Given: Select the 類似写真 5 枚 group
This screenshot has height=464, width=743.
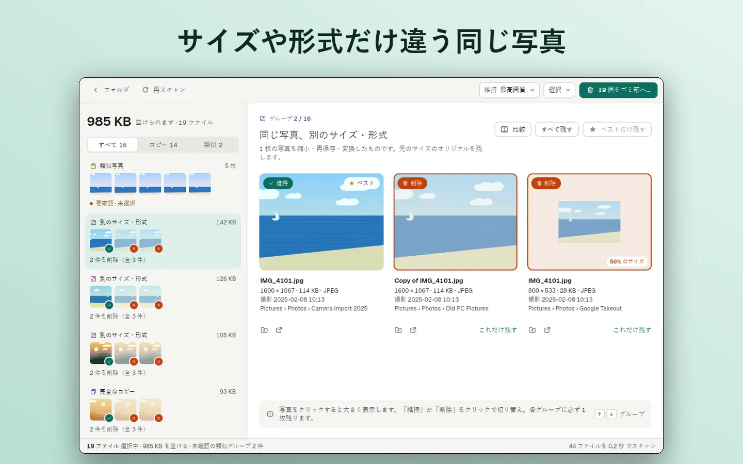Looking at the screenshot, I should click(163, 184).
